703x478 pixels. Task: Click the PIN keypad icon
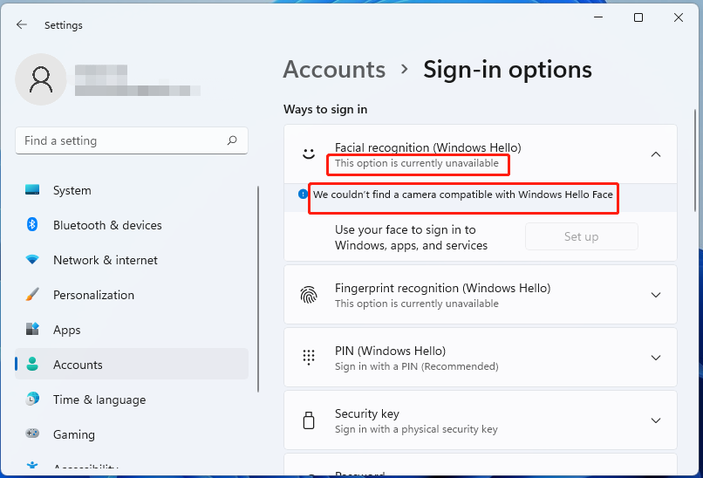coord(309,358)
